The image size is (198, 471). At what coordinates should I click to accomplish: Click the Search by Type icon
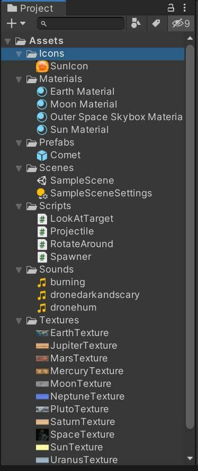(136, 23)
